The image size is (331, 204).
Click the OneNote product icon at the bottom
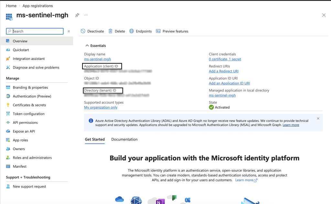(x=160, y=201)
